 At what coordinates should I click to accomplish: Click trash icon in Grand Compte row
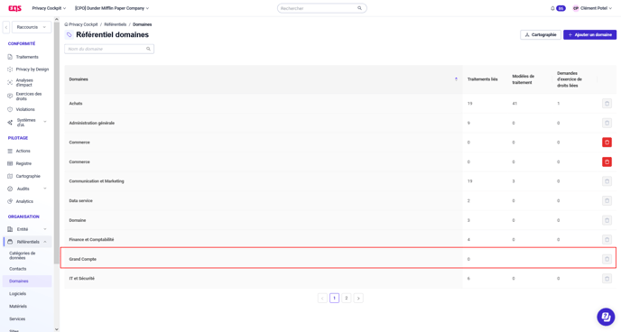point(607,259)
